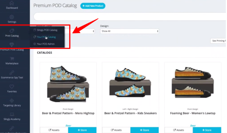Open Favorites heart icon
Viewport: 227px width, 133px height.
point(12,86)
